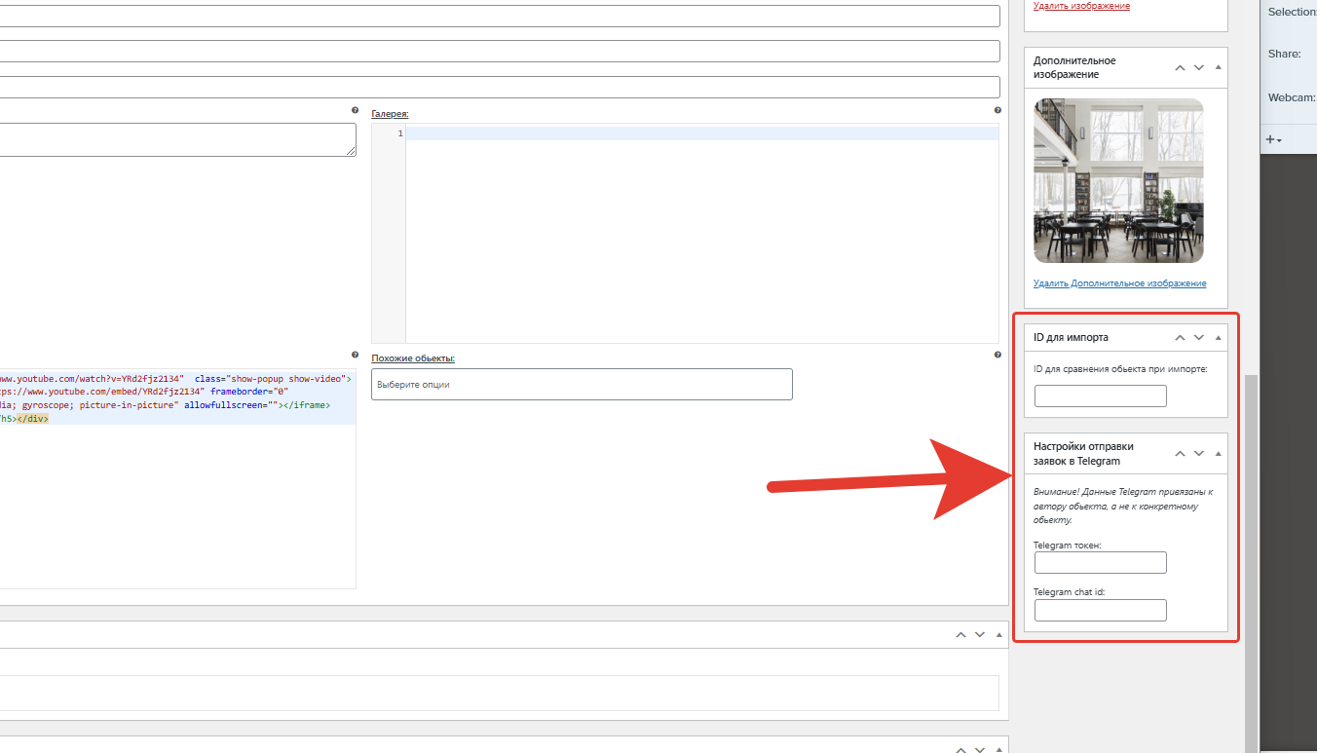Move the Telegram settings panel down
This screenshot has height=753, width=1317.
tap(1199, 454)
